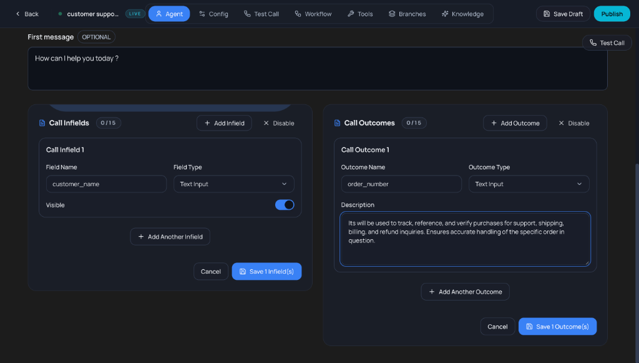Image resolution: width=639 pixels, height=363 pixels.
Task: Click the plus icon on Add Outcome
Action: (492, 122)
